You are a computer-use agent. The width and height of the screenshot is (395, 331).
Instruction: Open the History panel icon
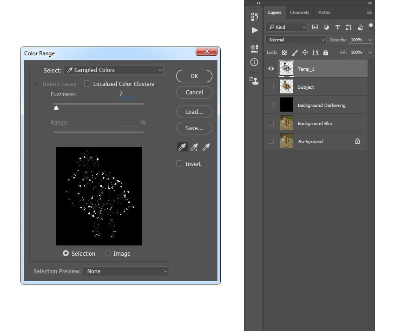pyautogui.click(x=254, y=17)
